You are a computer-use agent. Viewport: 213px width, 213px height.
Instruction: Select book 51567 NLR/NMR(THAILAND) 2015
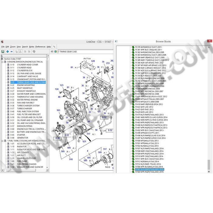point(149,169)
